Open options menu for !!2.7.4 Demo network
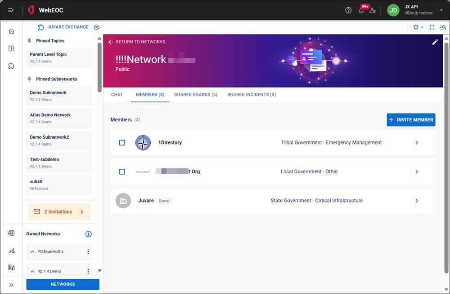 point(88,271)
